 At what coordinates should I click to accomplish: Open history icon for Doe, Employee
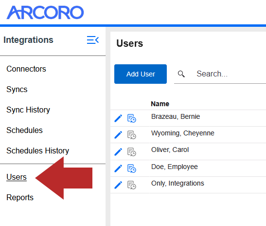pyautogui.click(x=132, y=169)
